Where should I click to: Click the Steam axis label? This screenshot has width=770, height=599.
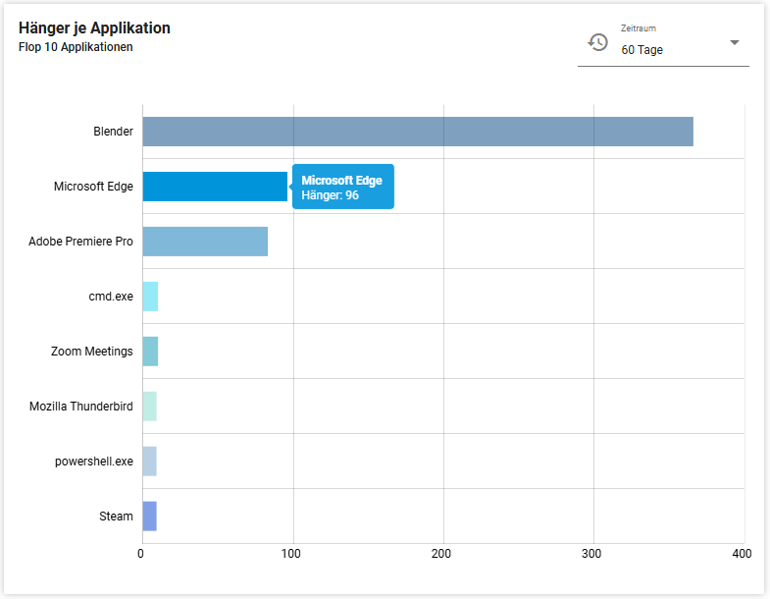click(116, 517)
